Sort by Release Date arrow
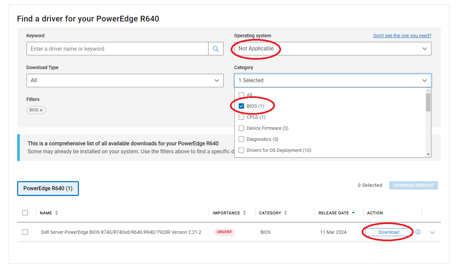Screen dimensions: 470x264 353,213
